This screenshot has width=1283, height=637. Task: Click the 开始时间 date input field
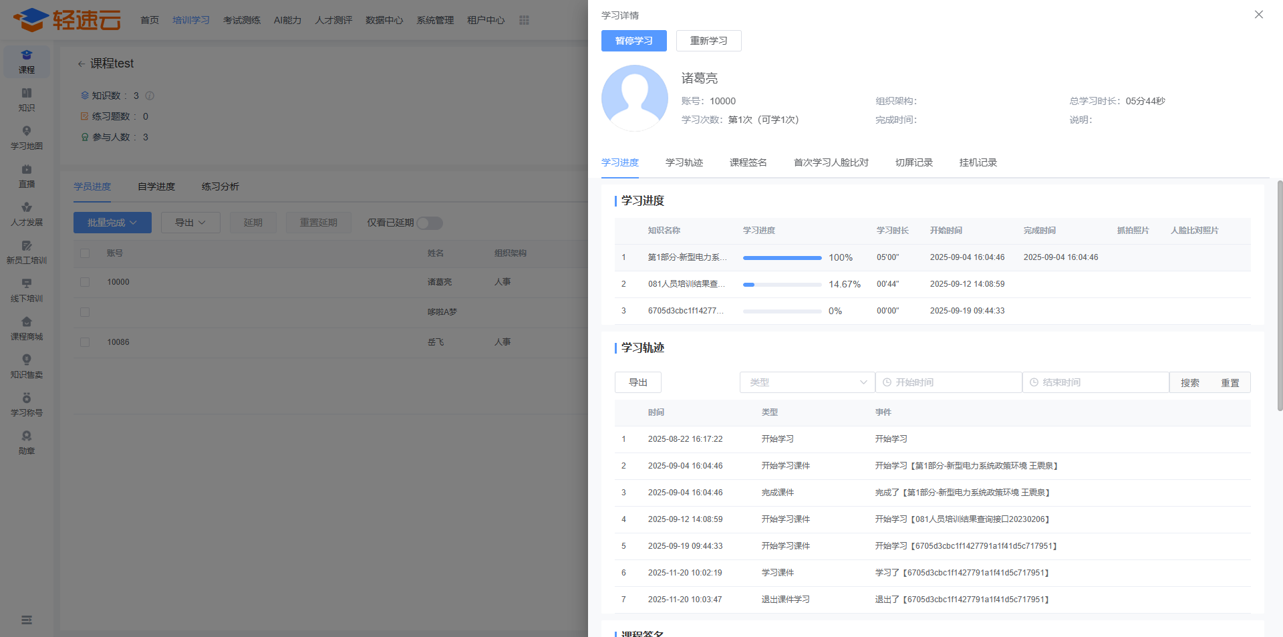pos(948,382)
